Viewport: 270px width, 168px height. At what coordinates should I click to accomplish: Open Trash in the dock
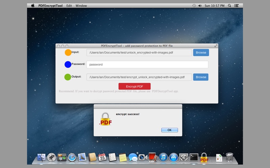pyautogui.click(x=230, y=157)
